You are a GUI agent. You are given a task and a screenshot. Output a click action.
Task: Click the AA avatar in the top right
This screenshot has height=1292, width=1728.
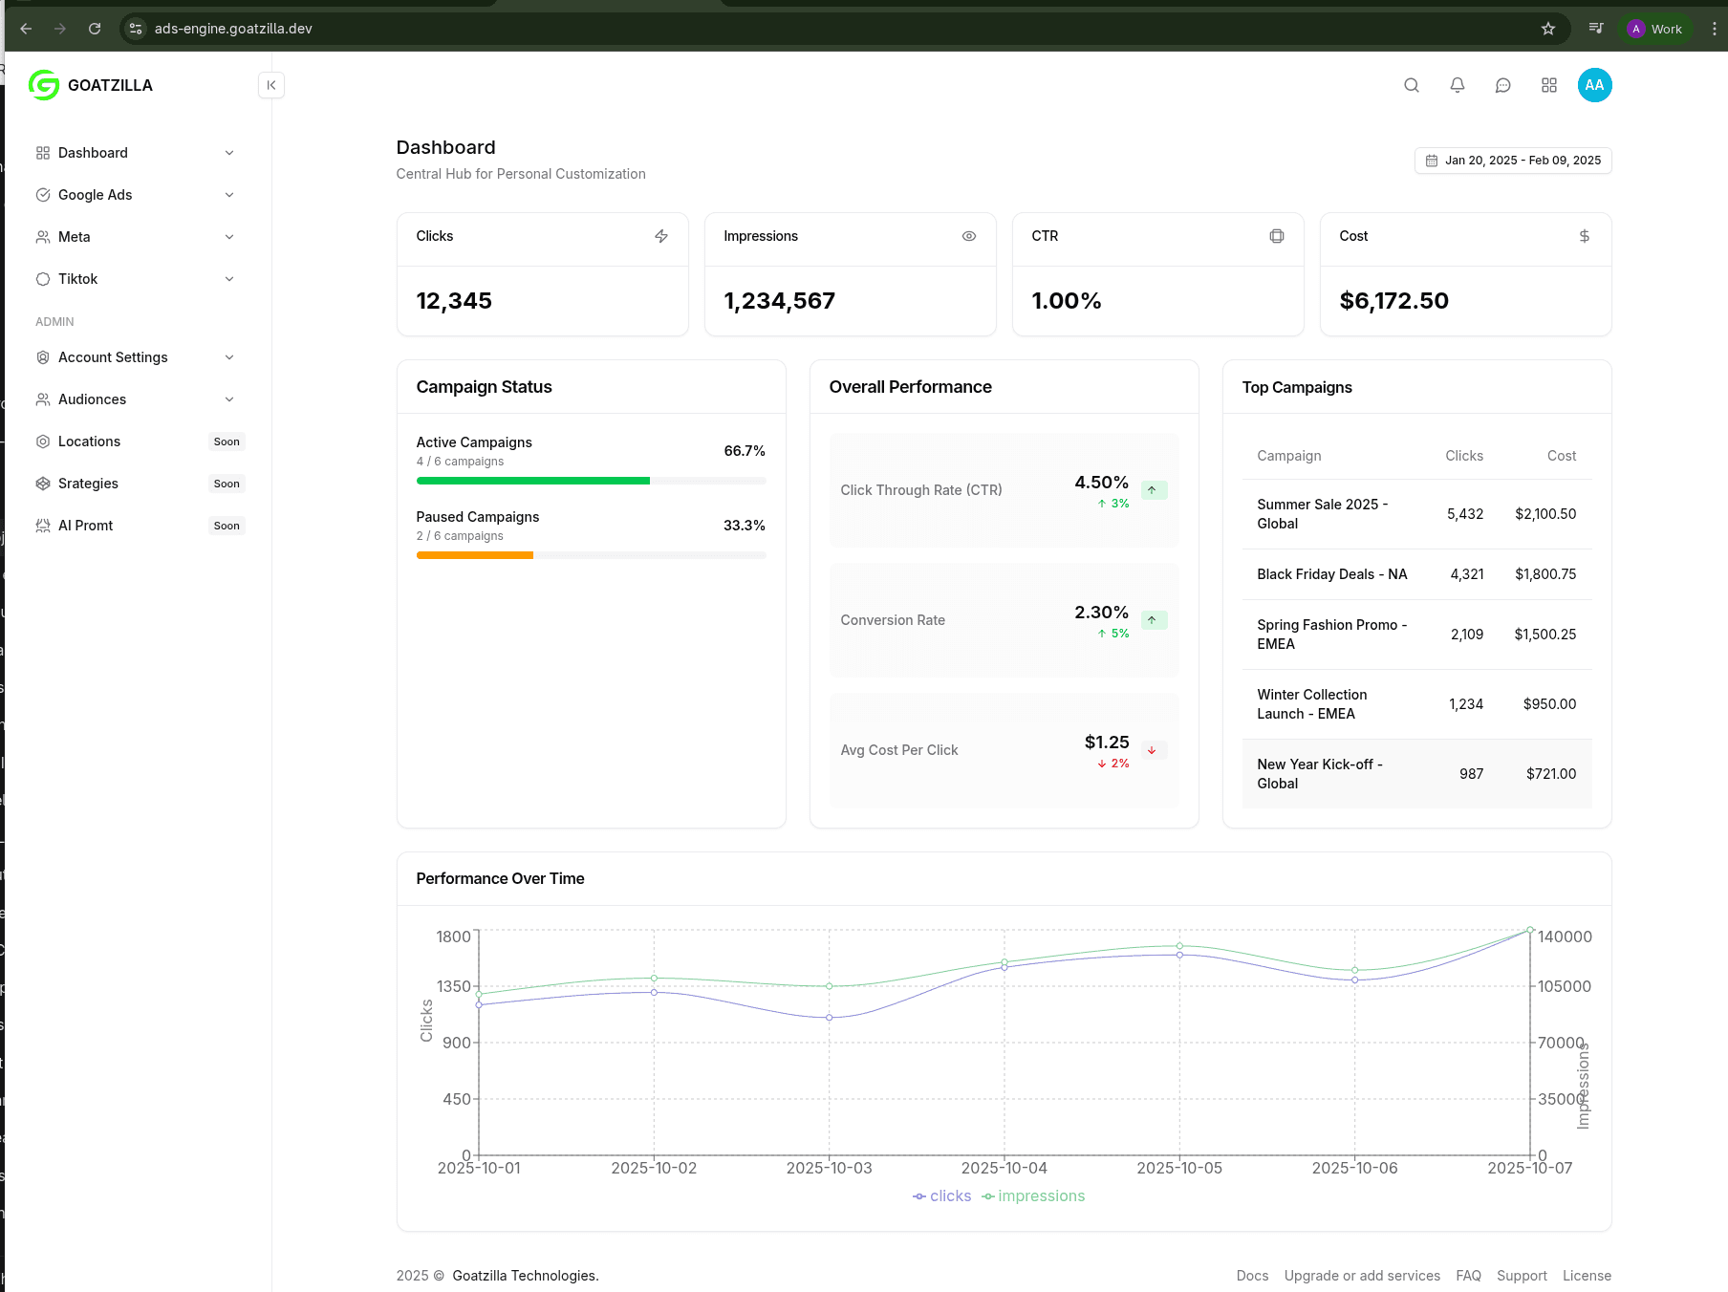coord(1594,85)
